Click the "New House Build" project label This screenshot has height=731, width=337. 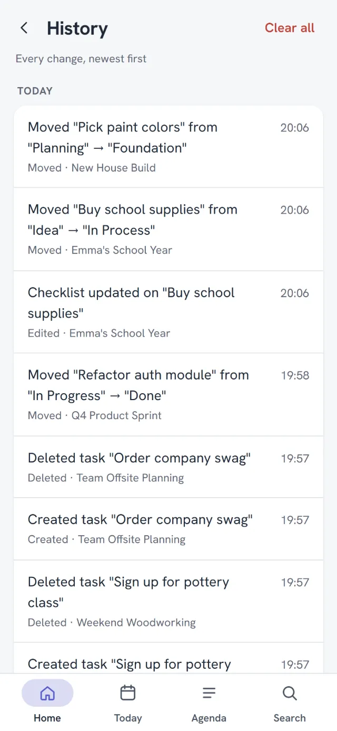coord(114,168)
